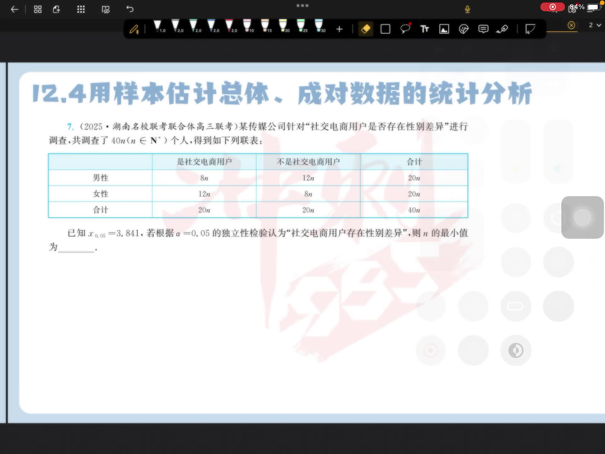Add a new pen with plus button
The width and height of the screenshot is (605, 454).
(x=339, y=29)
